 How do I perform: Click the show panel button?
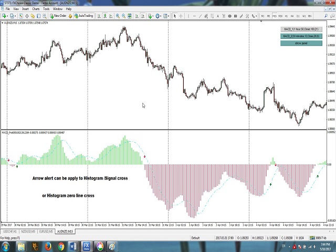coord(301,43)
